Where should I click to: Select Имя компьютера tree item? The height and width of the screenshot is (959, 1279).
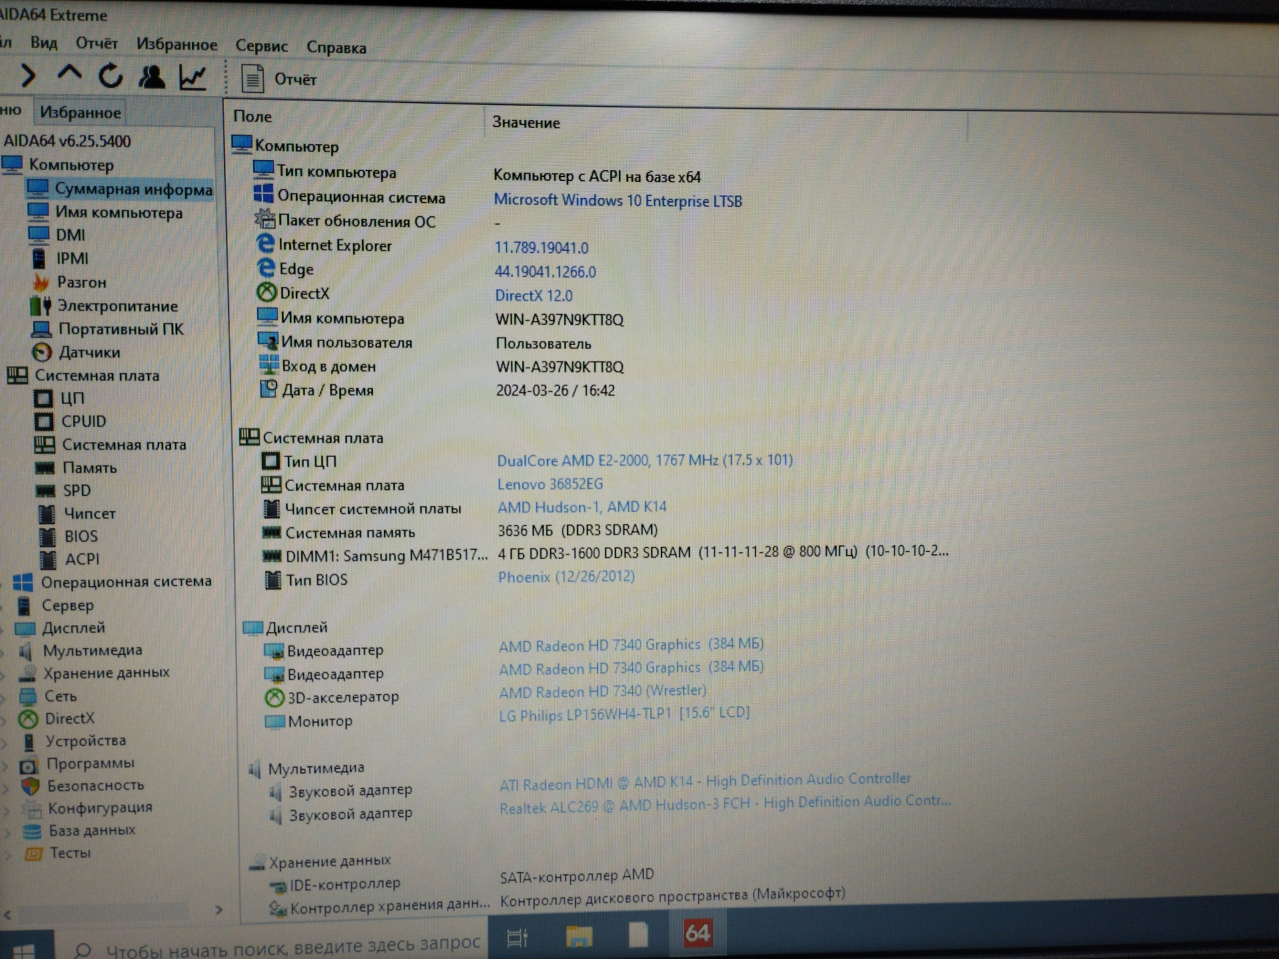point(119,212)
